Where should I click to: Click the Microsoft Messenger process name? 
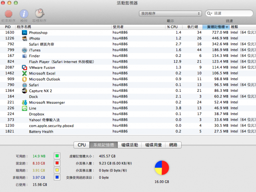47,103
